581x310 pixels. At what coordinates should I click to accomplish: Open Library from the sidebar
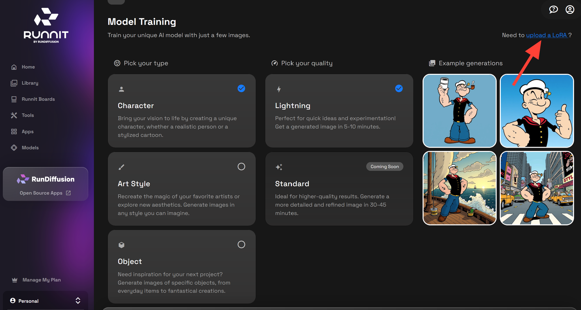pos(30,83)
